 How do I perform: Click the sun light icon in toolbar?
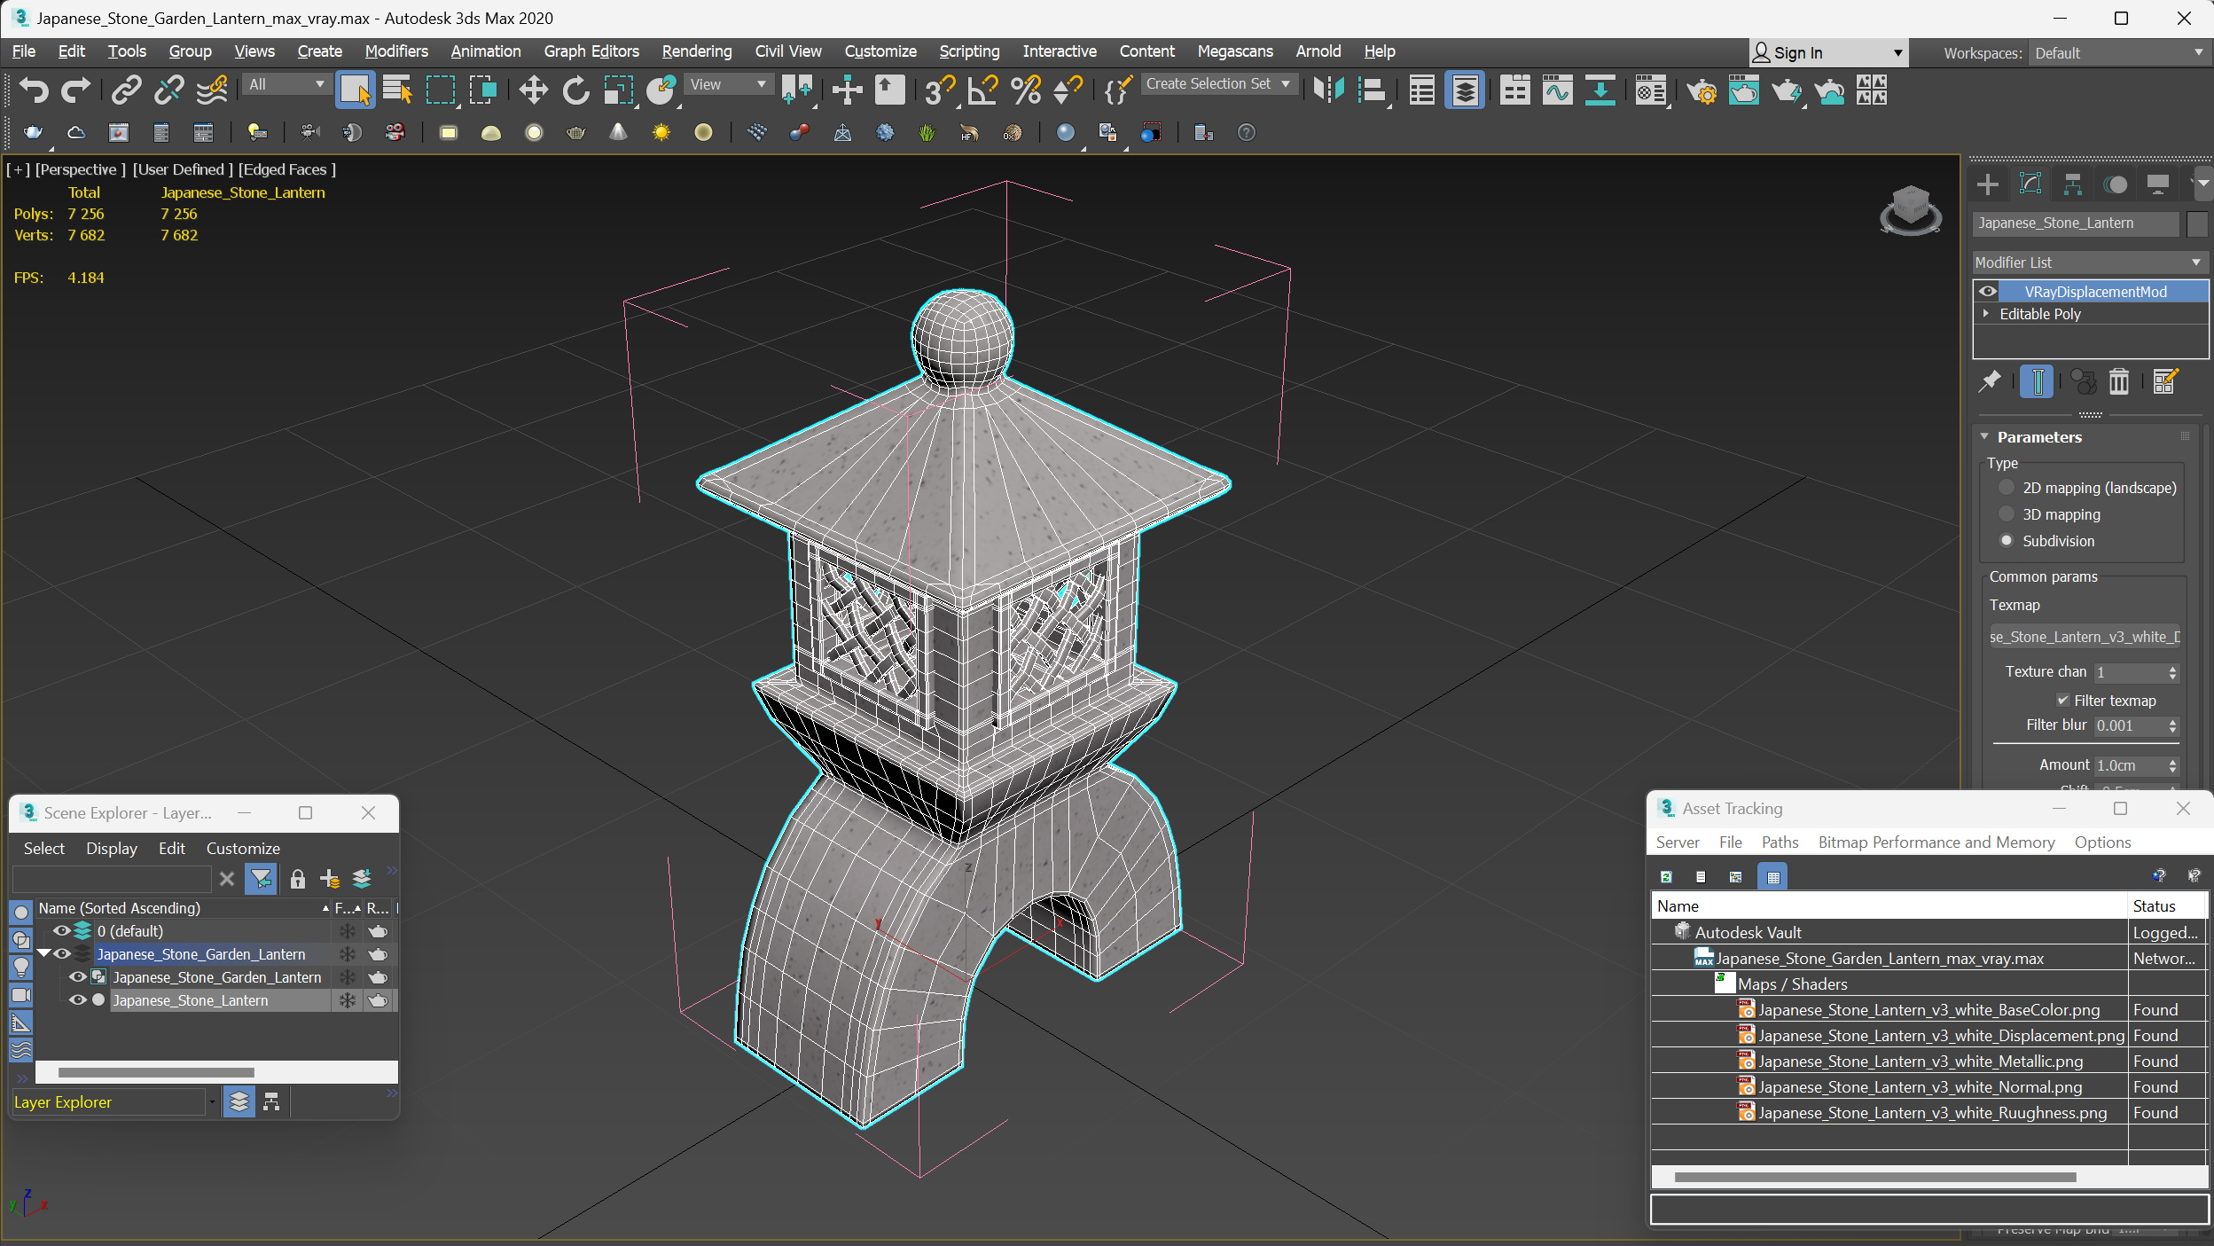[661, 132]
